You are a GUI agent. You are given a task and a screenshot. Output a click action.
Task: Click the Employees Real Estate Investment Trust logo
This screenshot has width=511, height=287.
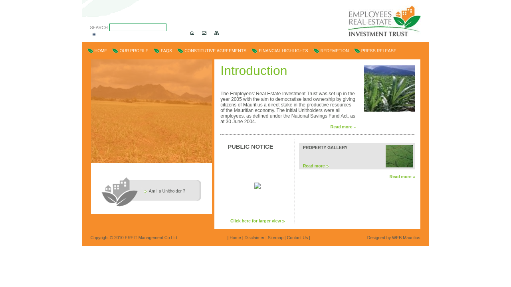pos(384,21)
